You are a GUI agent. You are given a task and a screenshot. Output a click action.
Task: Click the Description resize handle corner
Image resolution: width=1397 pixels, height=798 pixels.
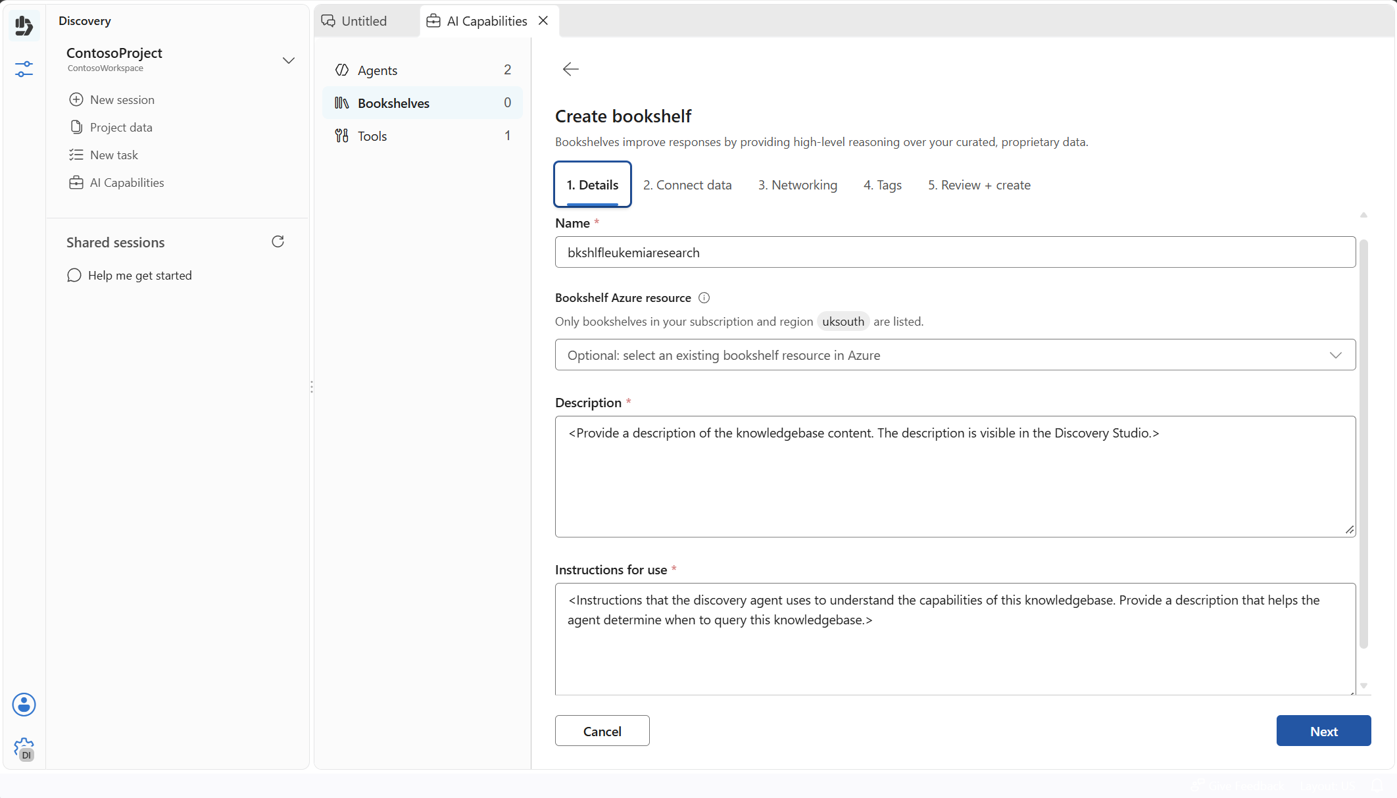[x=1350, y=530]
